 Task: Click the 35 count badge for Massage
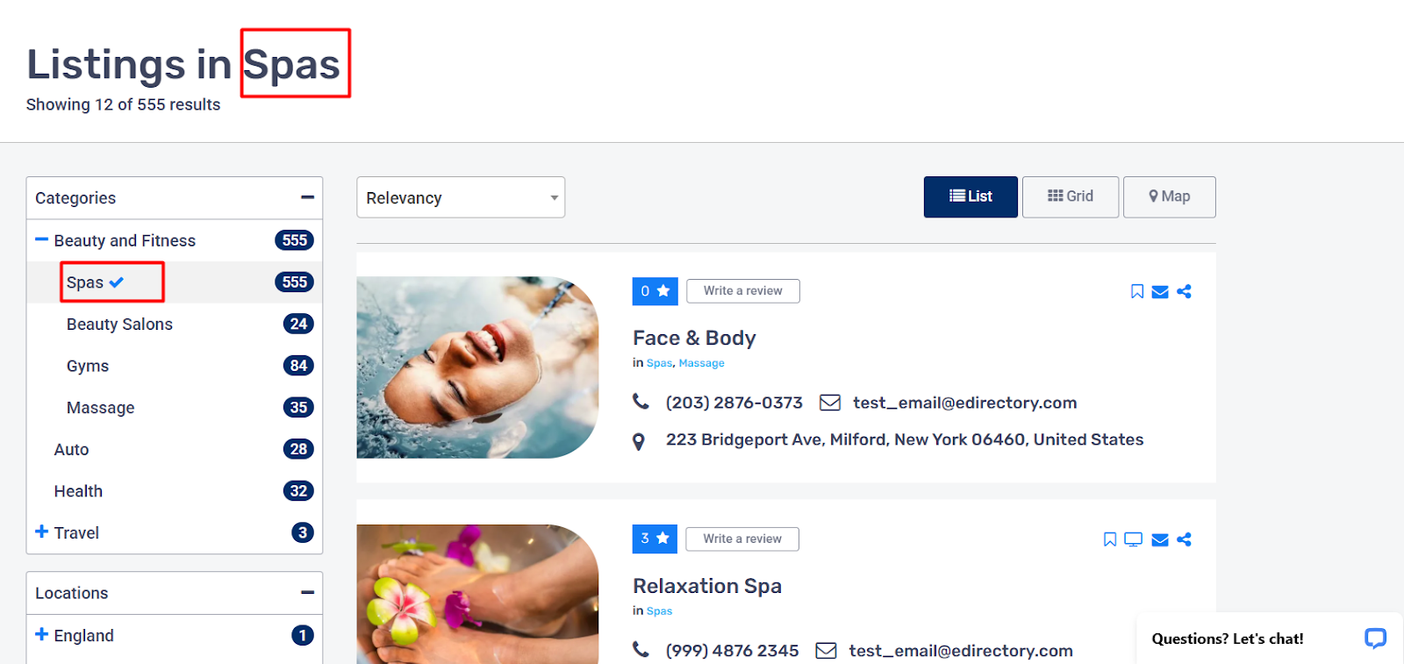(298, 407)
